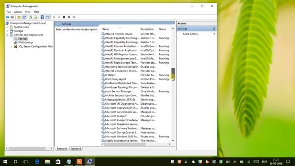Click the System Tools tree label
The height and width of the screenshot is (166, 295).
click(x=22, y=27)
